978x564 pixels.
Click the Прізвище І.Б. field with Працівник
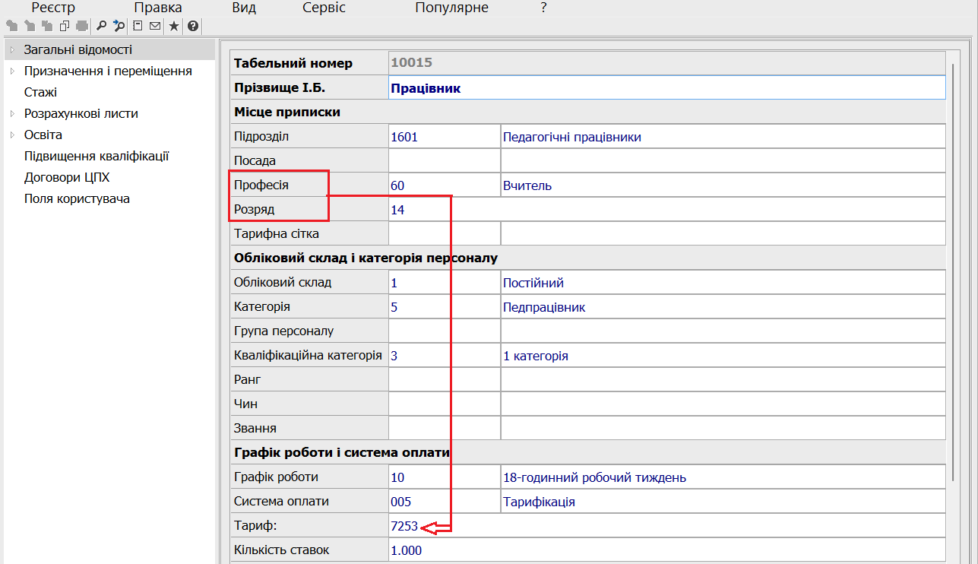666,88
